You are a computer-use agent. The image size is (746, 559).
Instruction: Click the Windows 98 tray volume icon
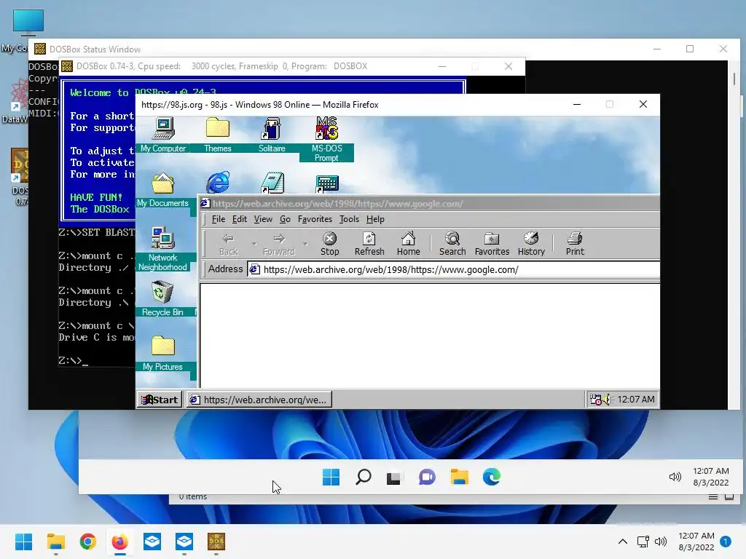point(606,400)
